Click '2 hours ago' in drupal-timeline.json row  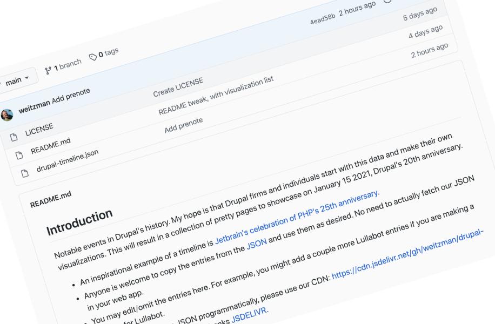[x=430, y=50]
